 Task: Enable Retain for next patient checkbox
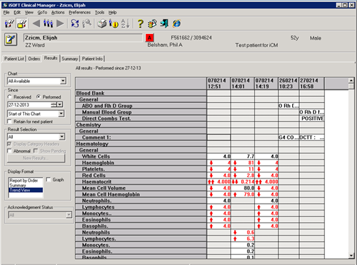point(10,121)
